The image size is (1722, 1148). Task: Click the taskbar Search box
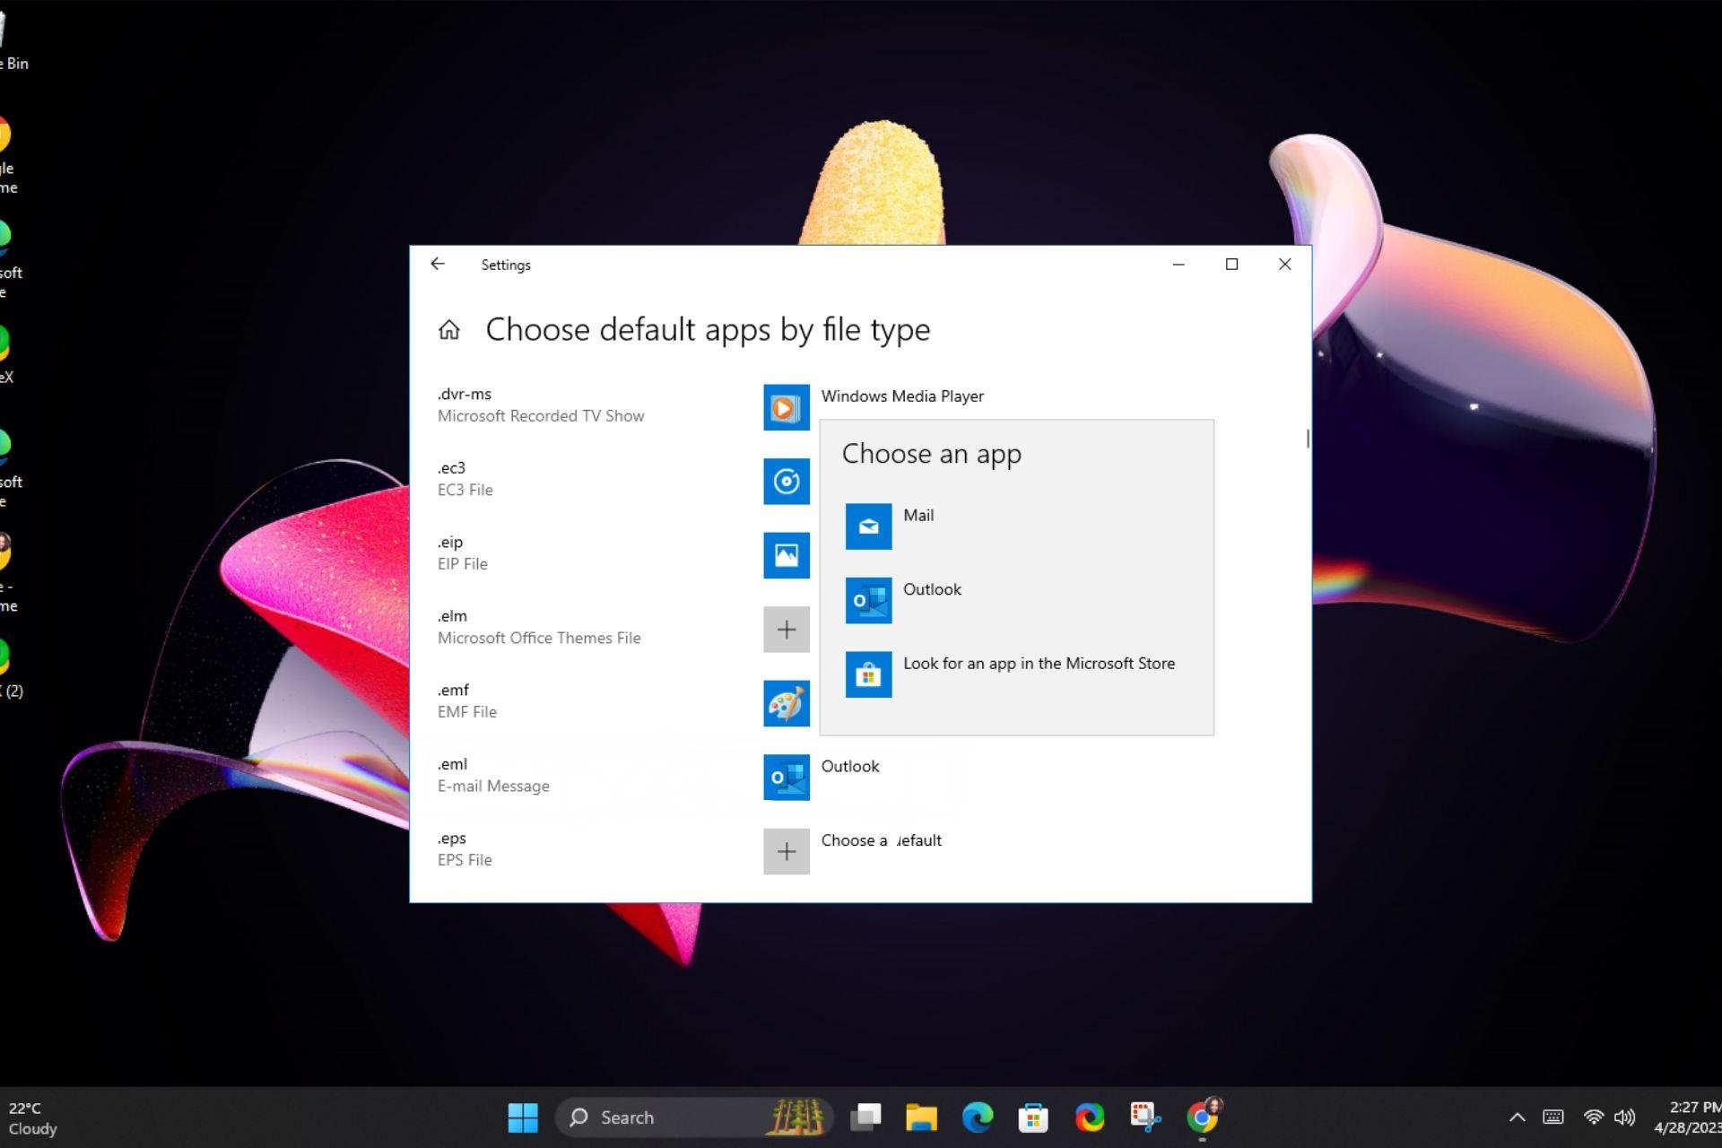pyautogui.click(x=694, y=1118)
